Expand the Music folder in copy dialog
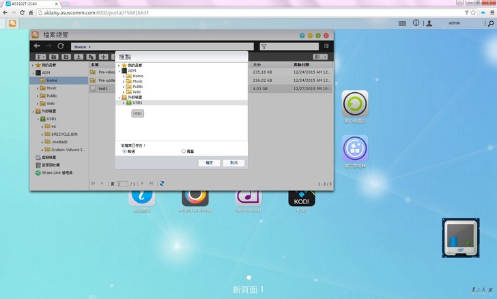 (124, 81)
